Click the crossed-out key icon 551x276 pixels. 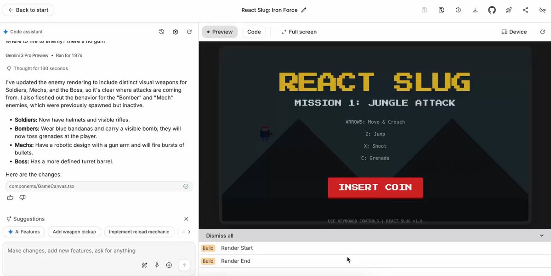[x=542, y=10]
